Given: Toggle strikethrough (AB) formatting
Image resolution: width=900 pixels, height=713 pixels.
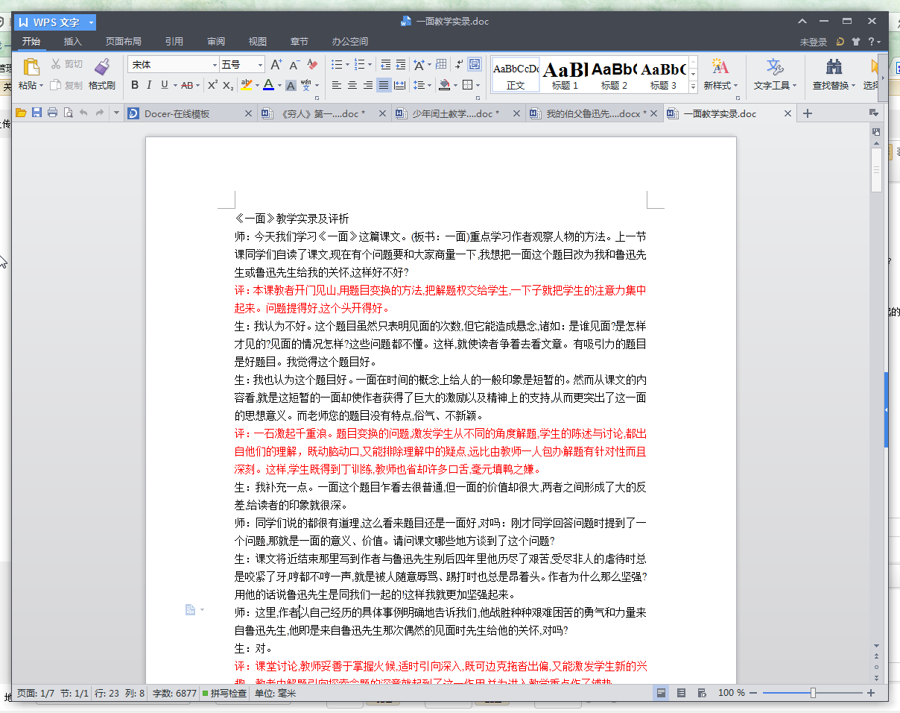Looking at the screenshot, I should point(187,85).
